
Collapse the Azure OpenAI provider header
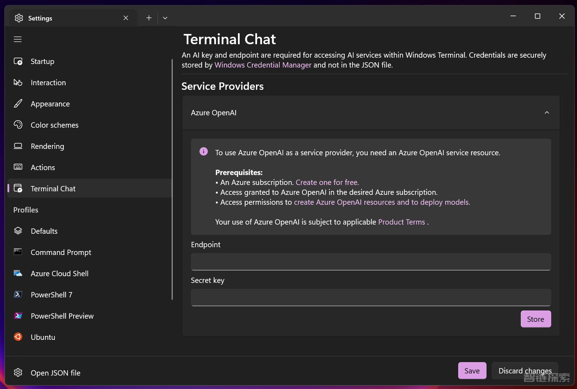tap(371, 112)
